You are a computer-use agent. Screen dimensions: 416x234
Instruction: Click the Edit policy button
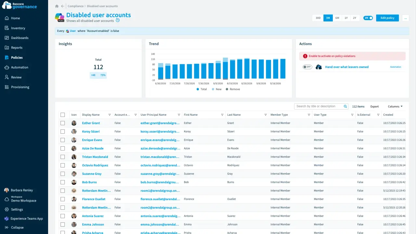387,18
